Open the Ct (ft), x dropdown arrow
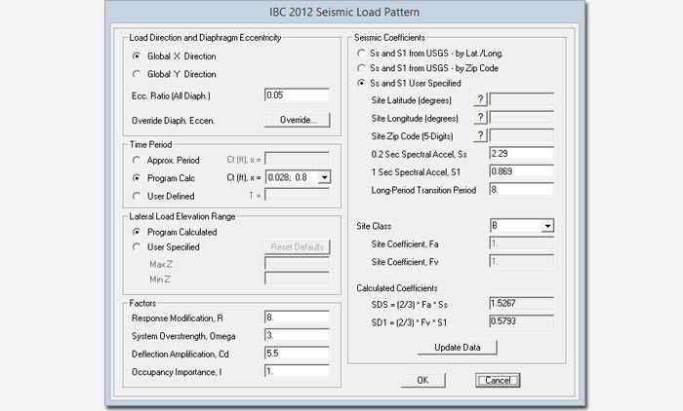The image size is (683, 411). click(324, 177)
